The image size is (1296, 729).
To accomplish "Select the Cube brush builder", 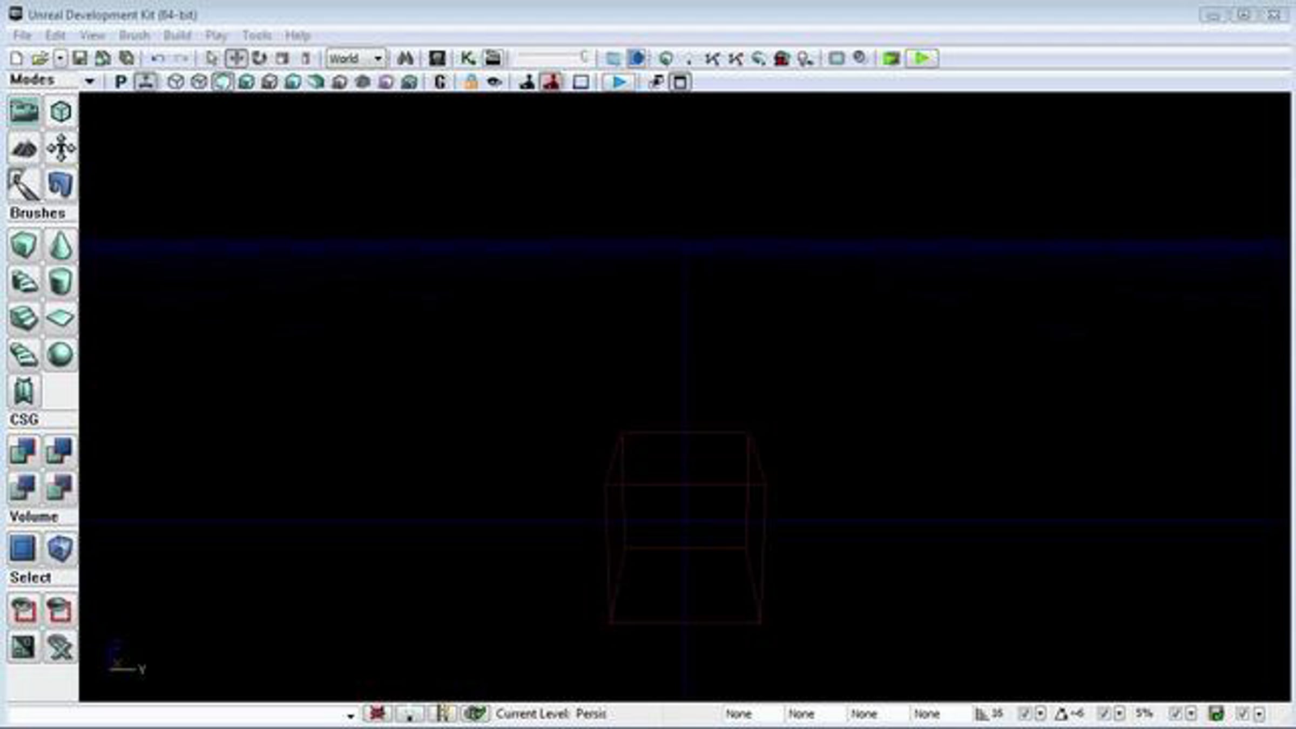I will [24, 245].
